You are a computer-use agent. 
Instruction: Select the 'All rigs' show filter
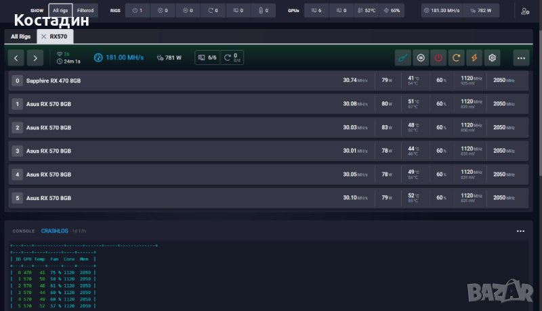coord(60,11)
